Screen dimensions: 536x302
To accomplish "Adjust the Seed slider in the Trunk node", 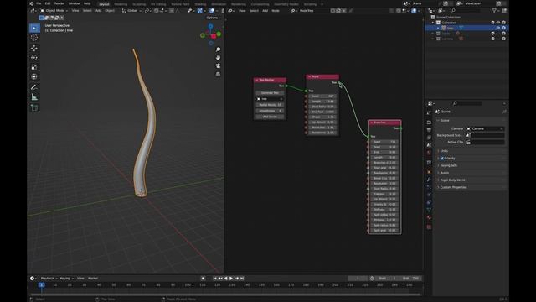I will (322, 96).
